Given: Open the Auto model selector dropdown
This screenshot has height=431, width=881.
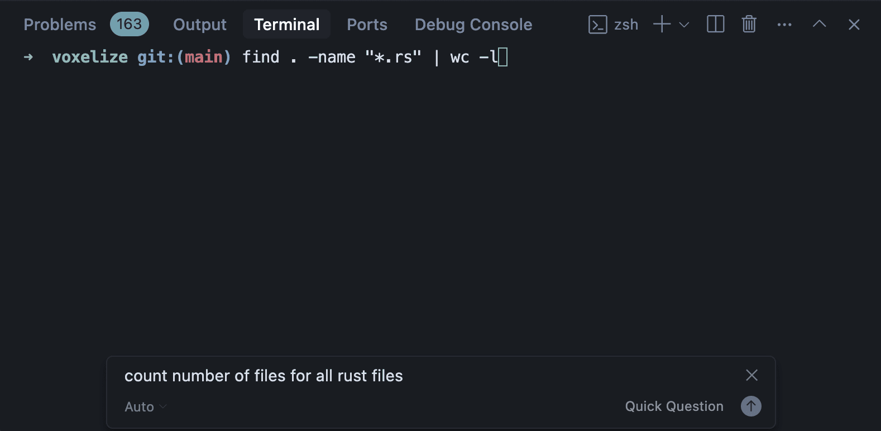Looking at the screenshot, I should [x=144, y=406].
